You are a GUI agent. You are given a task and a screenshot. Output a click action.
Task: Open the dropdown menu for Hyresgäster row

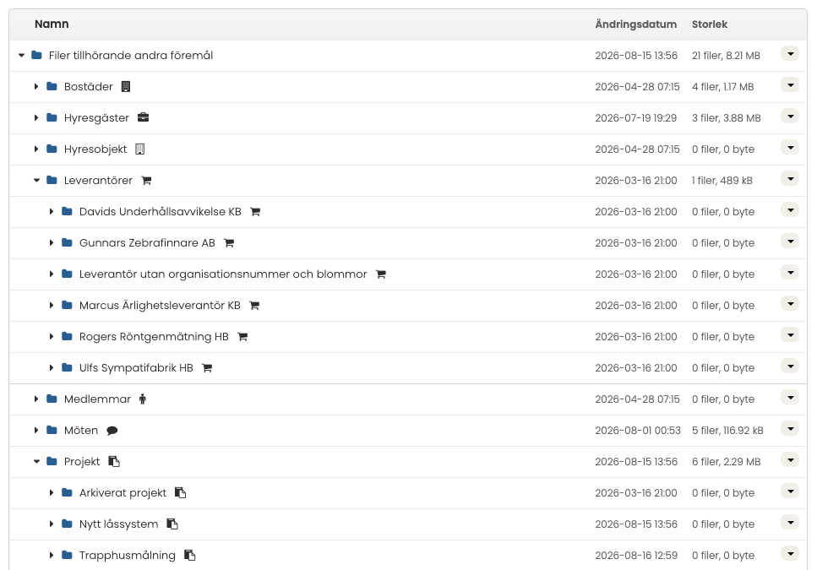pyautogui.click(x=790, y=116)
